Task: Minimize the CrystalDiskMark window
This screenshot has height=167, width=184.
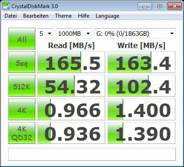Action: pos(145,6)
